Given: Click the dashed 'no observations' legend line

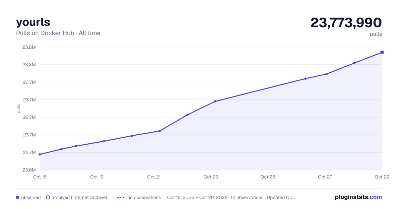Looking at the screenshot, I should [x=121, y=197].
